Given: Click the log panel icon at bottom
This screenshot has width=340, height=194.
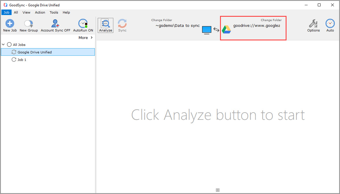Looking at the screenshot, I should pyautogui.click(x=218, y=190).
